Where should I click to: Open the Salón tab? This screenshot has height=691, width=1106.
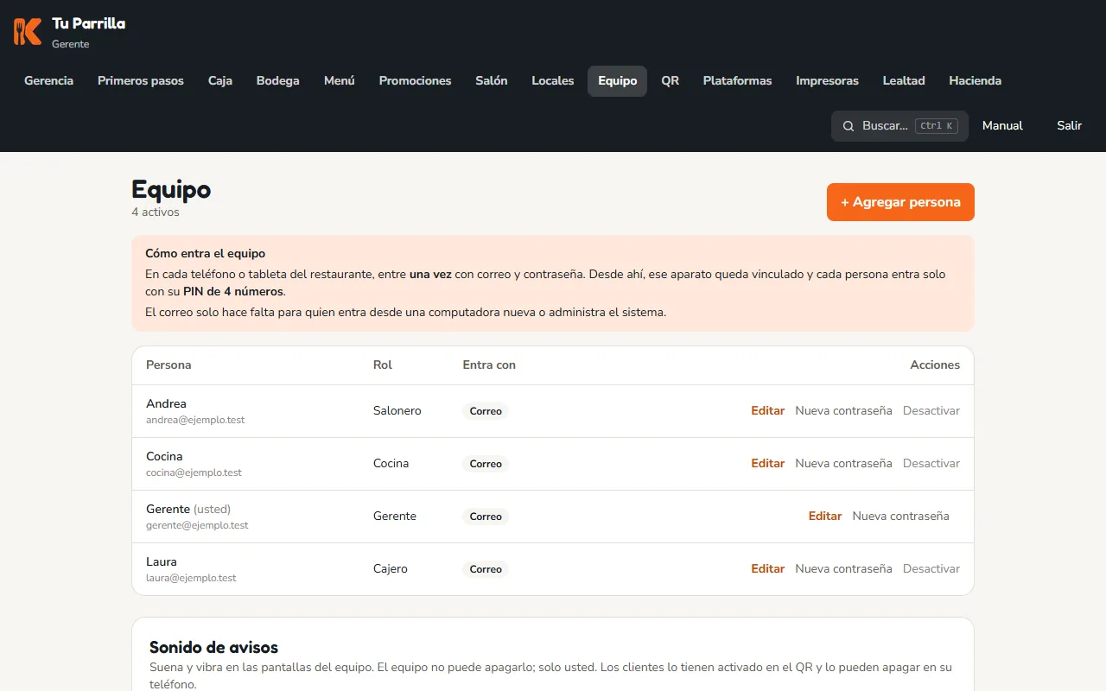492,81
